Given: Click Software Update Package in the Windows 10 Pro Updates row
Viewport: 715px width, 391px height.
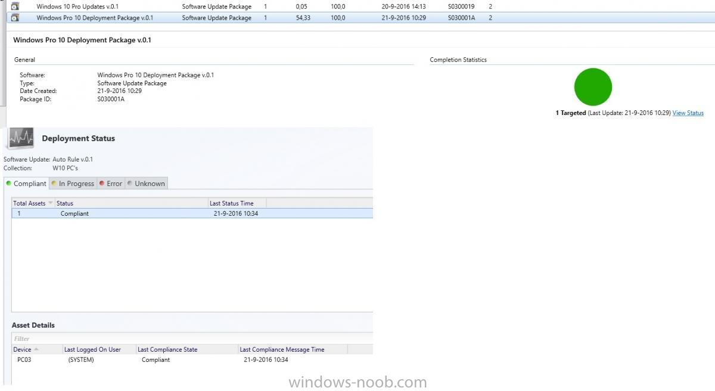Looking at the screenshot, I should [x=217, y=7].
